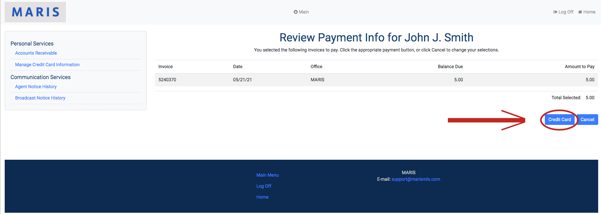Click the footer Home link
Screen dimensions: 601x214
[262, 197]
